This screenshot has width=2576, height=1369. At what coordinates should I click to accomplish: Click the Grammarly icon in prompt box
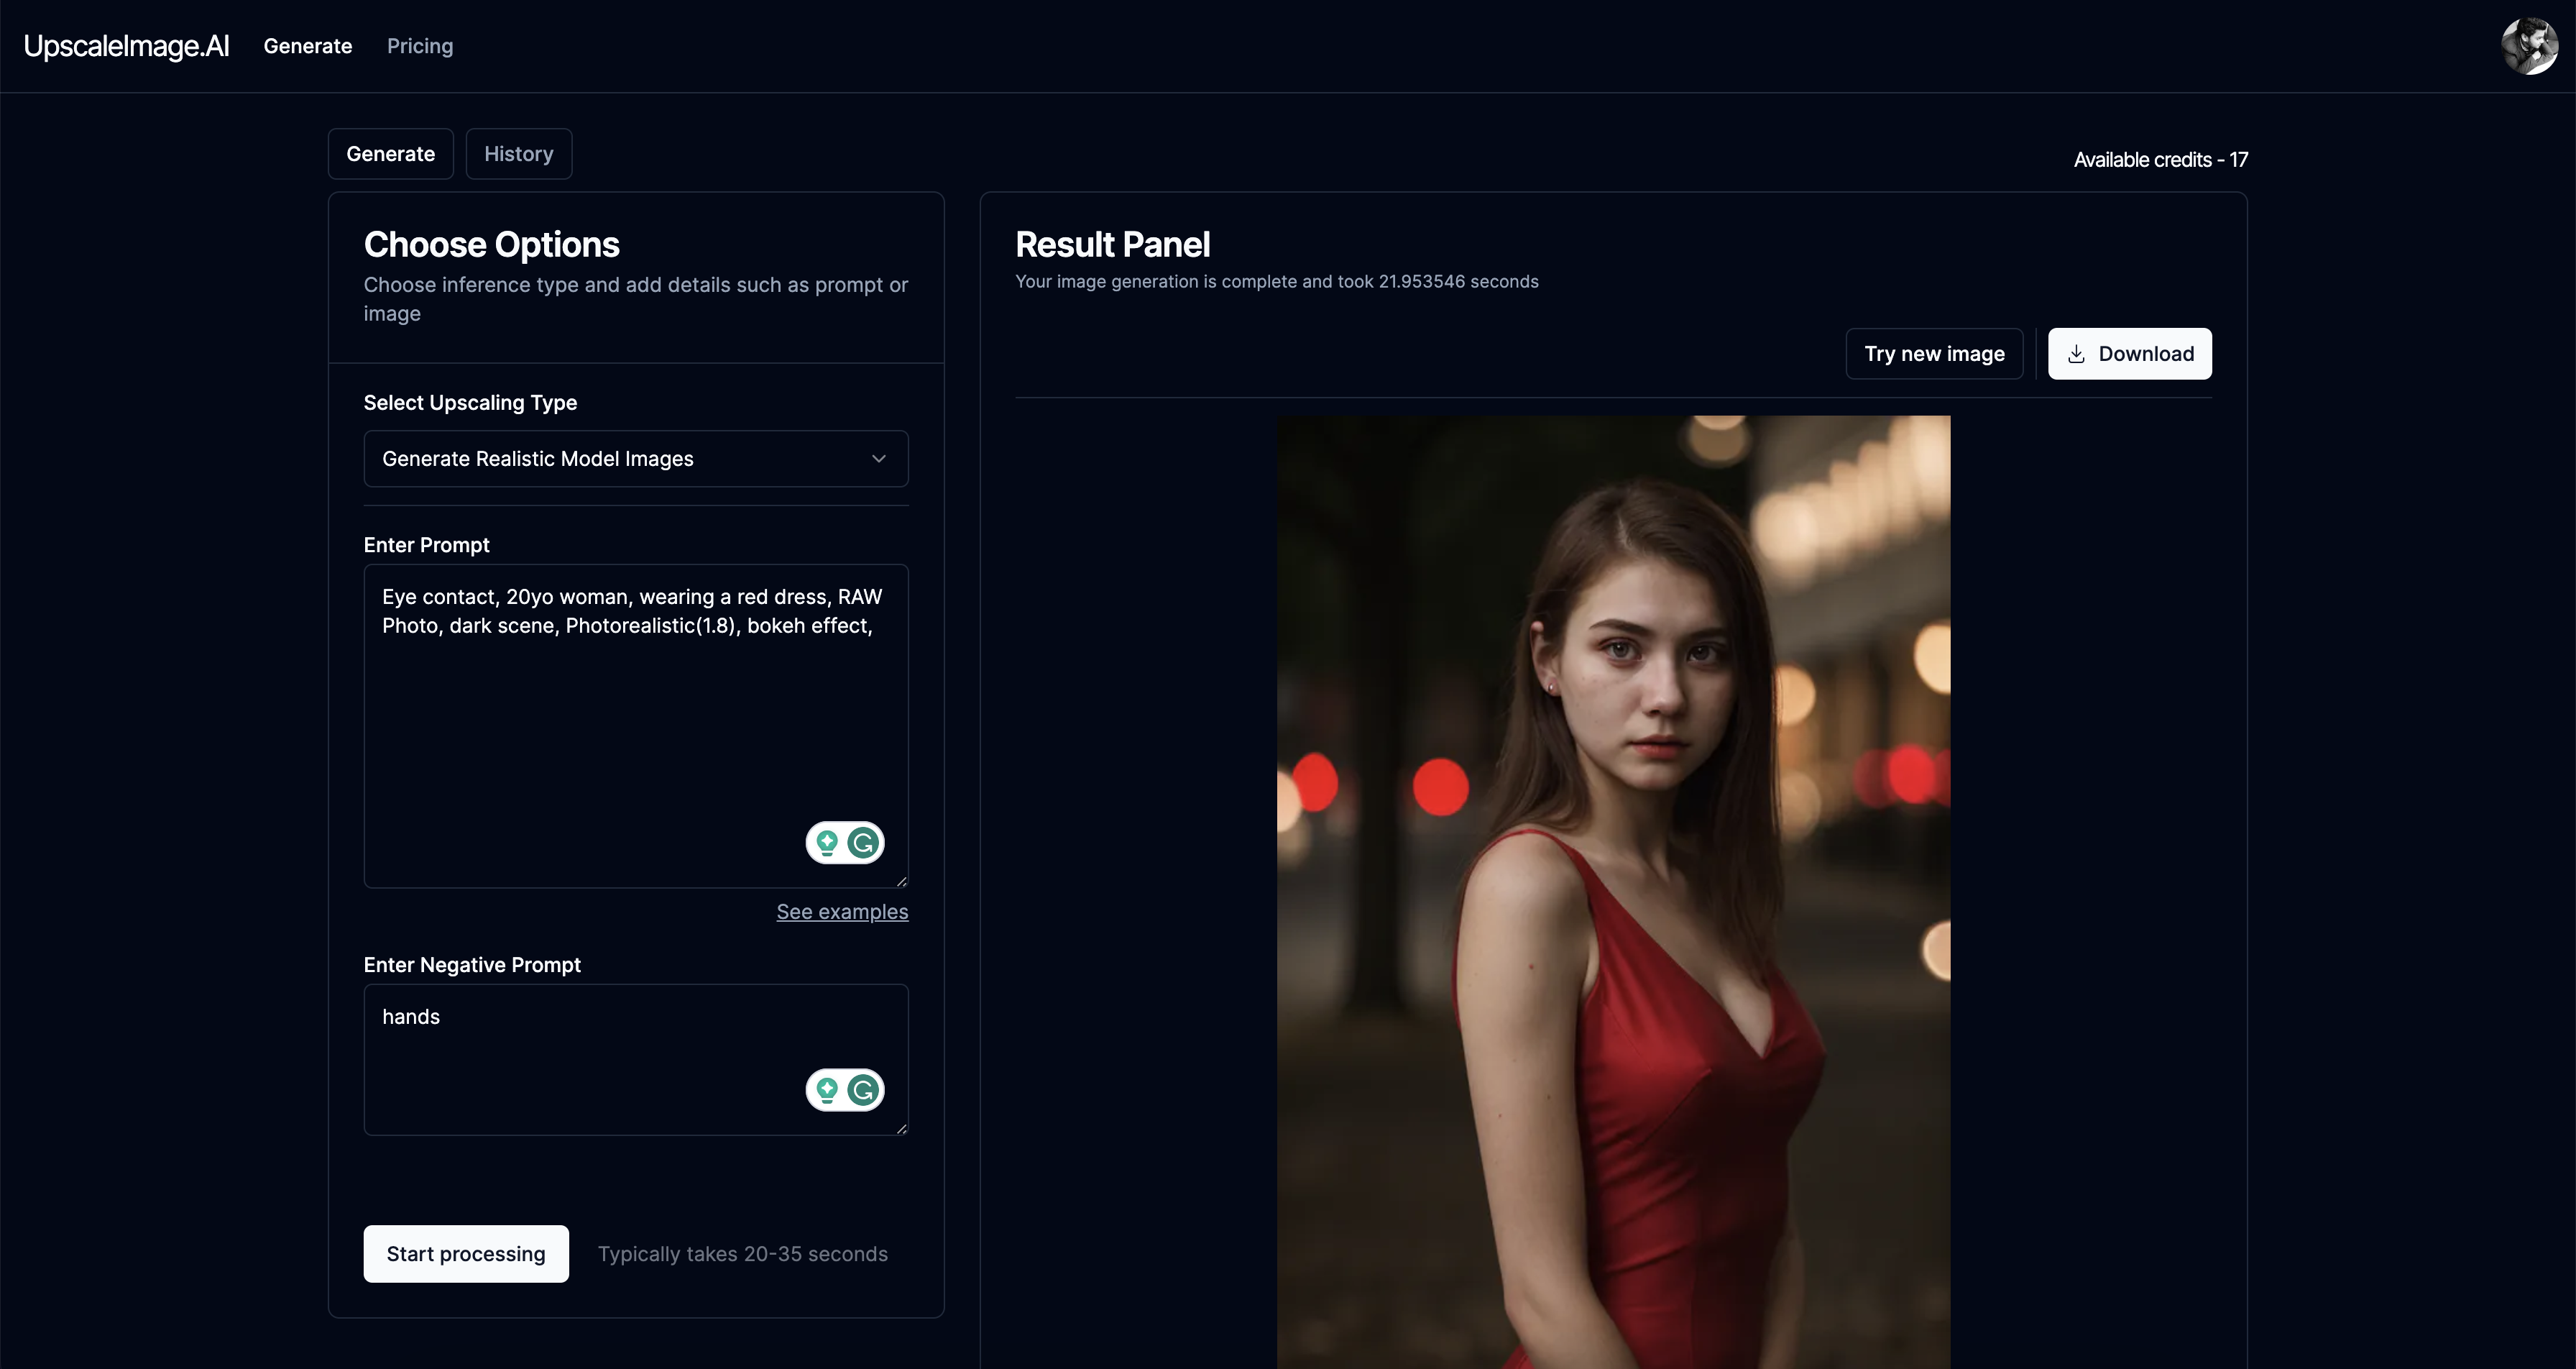[x=863, y=843]
